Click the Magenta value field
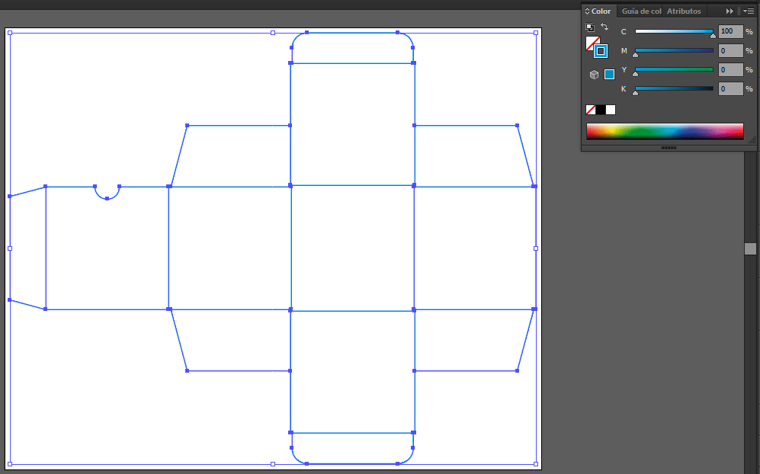This screenshot has height=474, width=760. coord(730,50)
